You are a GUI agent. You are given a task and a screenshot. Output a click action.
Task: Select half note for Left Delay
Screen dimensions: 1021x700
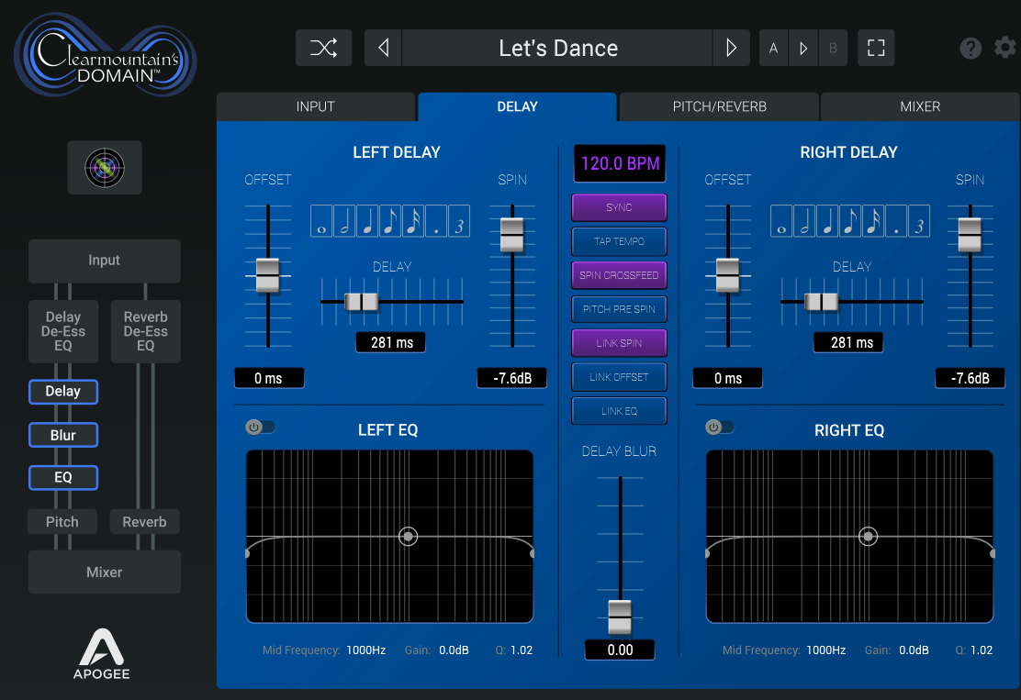tap(344, 220)
